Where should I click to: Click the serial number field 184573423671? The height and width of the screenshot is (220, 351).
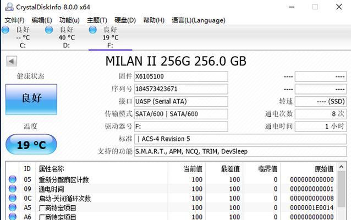tap(181, 89)
